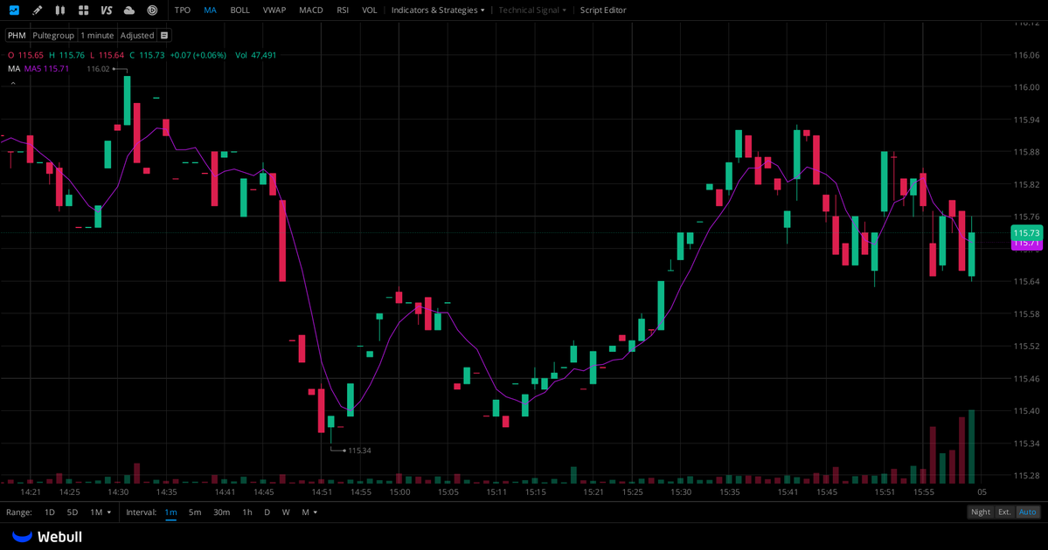Click the 115.40 price axis label
The height and width of the screenshot is (550, 1048).
[1027, 411]
